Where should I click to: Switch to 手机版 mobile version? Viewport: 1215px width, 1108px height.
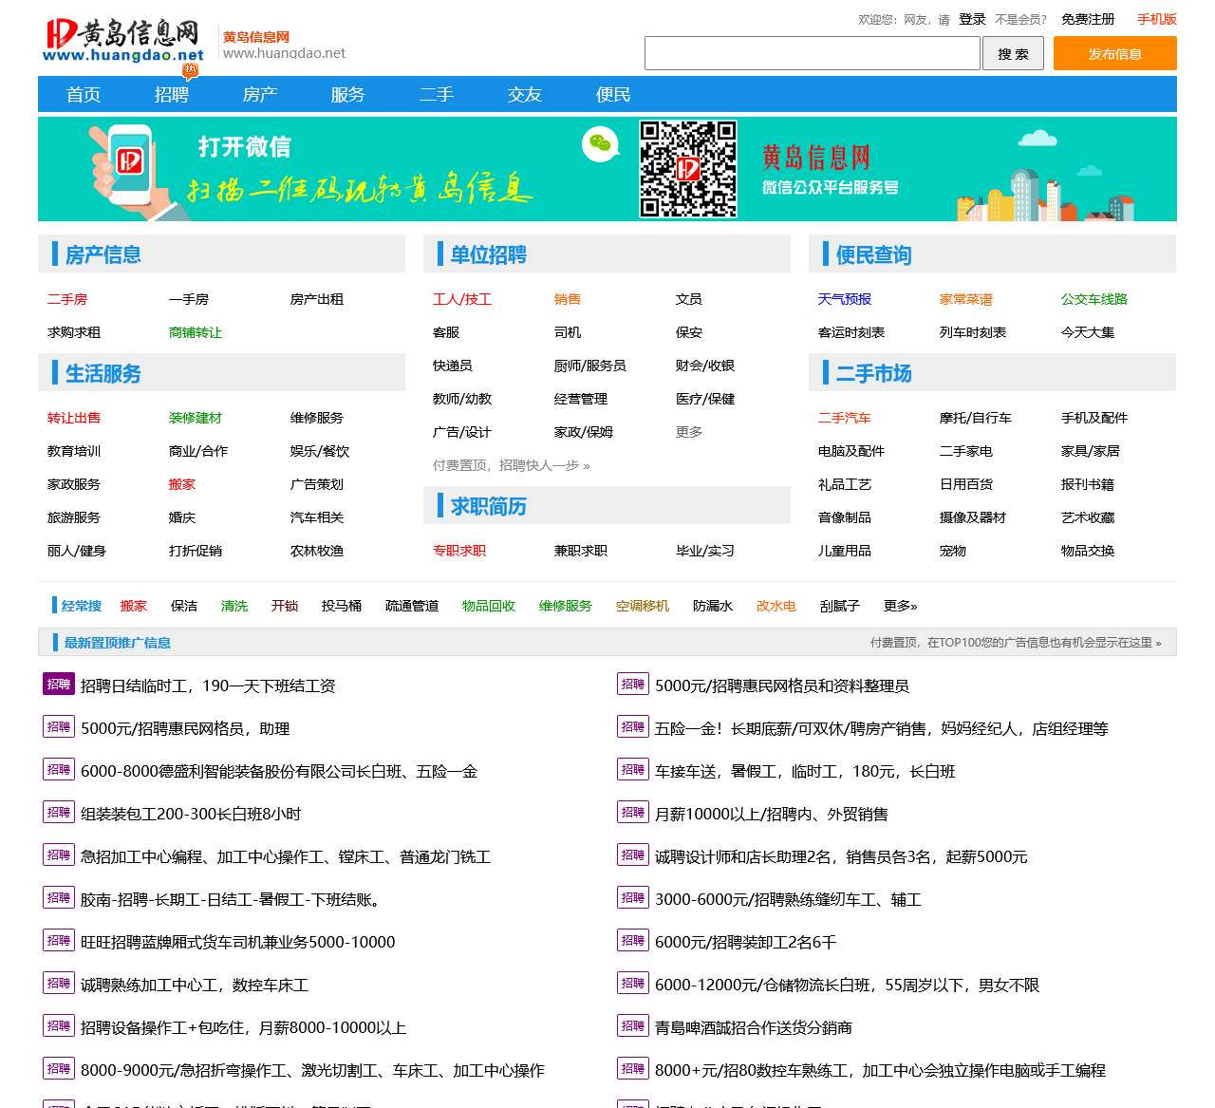tap(1156, 19)
